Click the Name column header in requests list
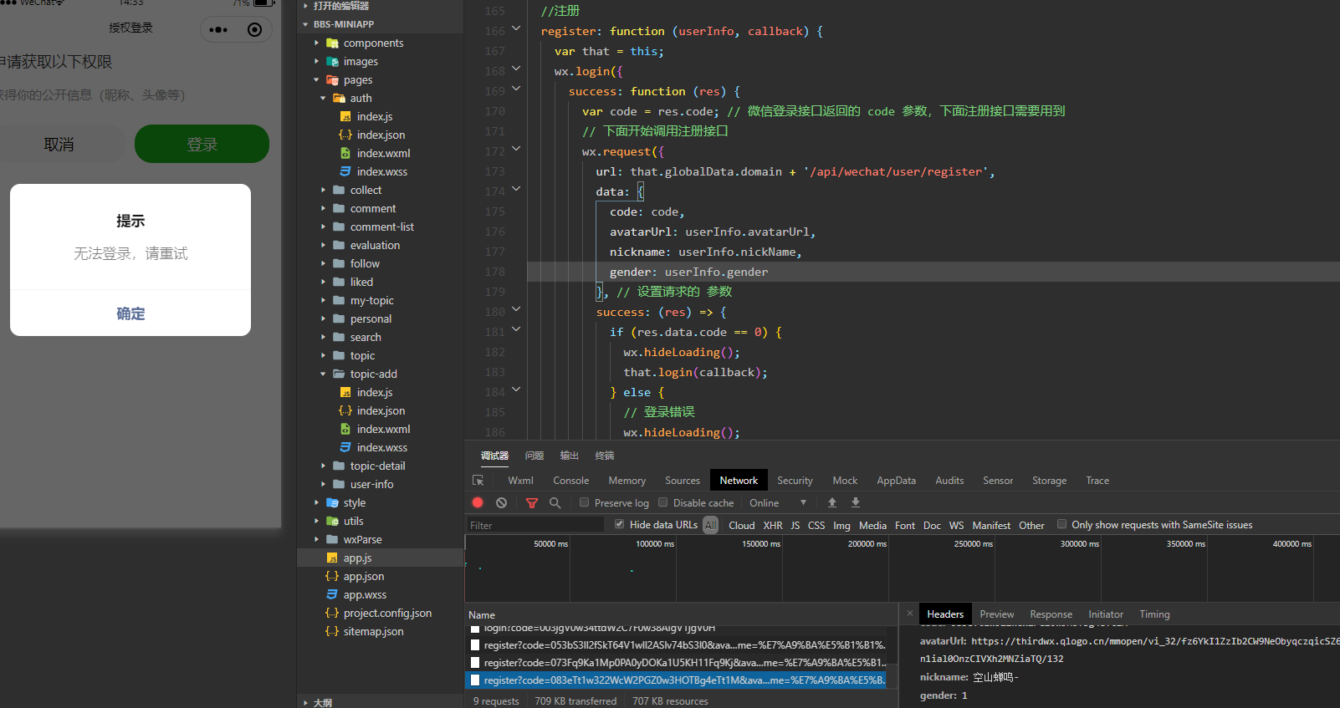The height and width of the screenshot is (708, 1340). 482,615
